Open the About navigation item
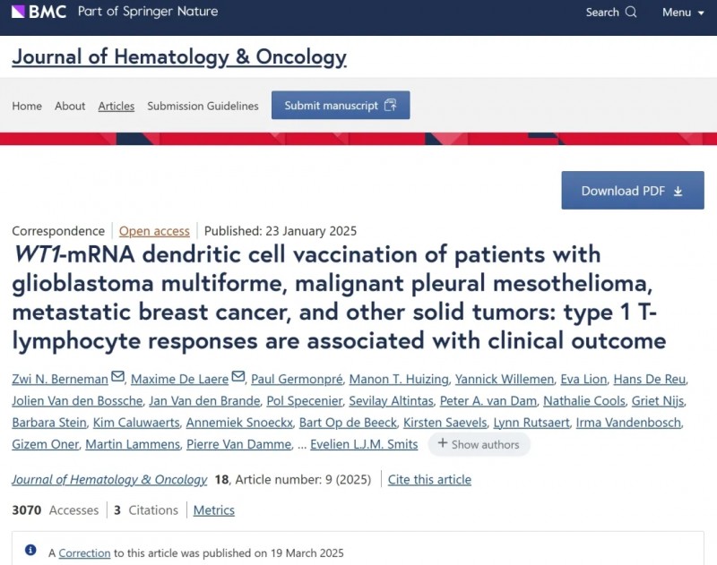 coord(70,106)
